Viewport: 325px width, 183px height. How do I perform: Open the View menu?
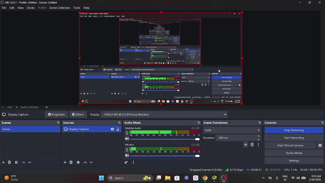(x=21, y=8)
